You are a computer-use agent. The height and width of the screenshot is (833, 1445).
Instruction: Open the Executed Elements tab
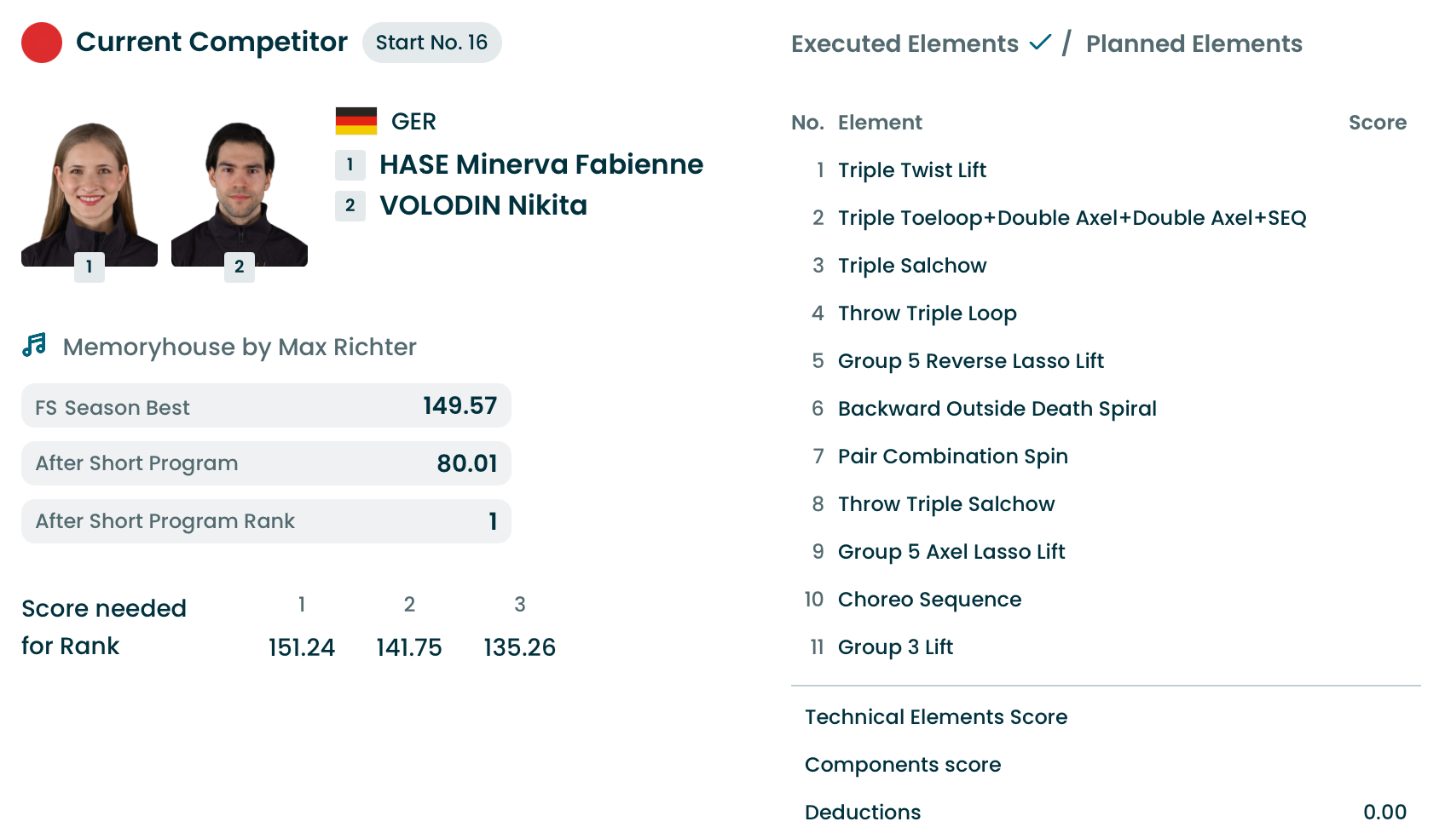tap(905, 43)
